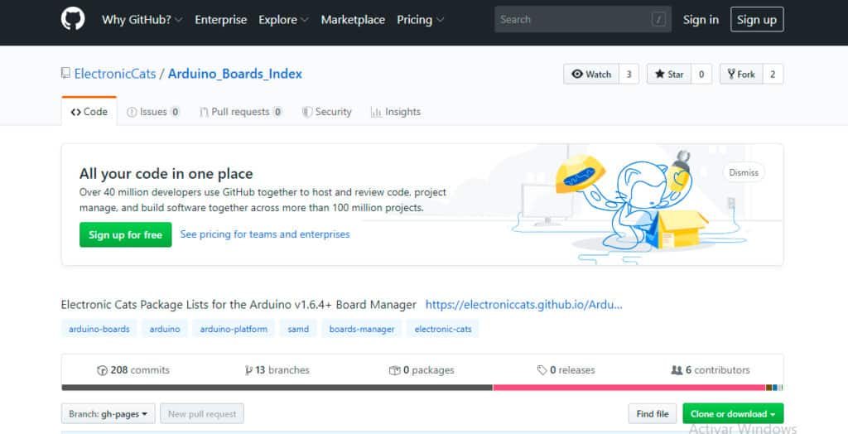Screen dimensions: 848x434
Task: Switch to the Security tab
Action: 326,112
